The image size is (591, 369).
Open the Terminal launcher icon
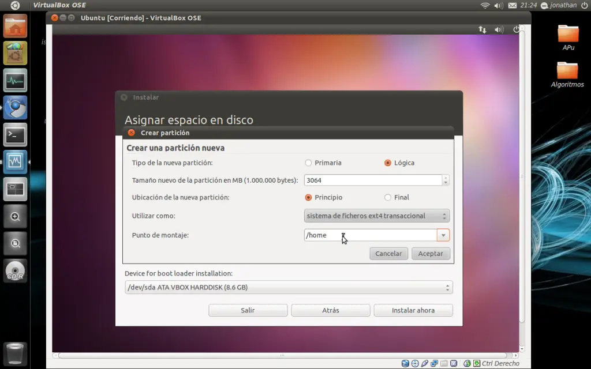point(15,134)
